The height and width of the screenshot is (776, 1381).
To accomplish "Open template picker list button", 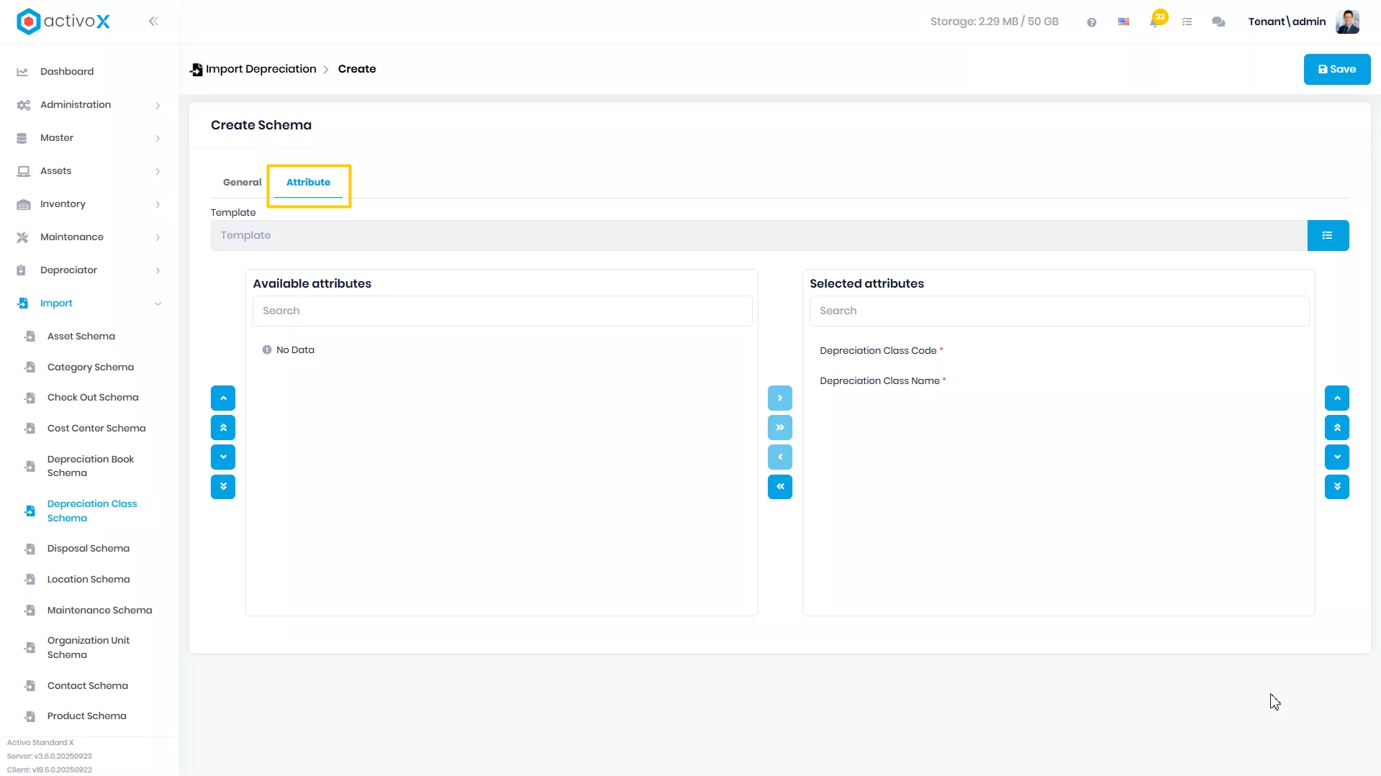I will [x=1328, y=235].
